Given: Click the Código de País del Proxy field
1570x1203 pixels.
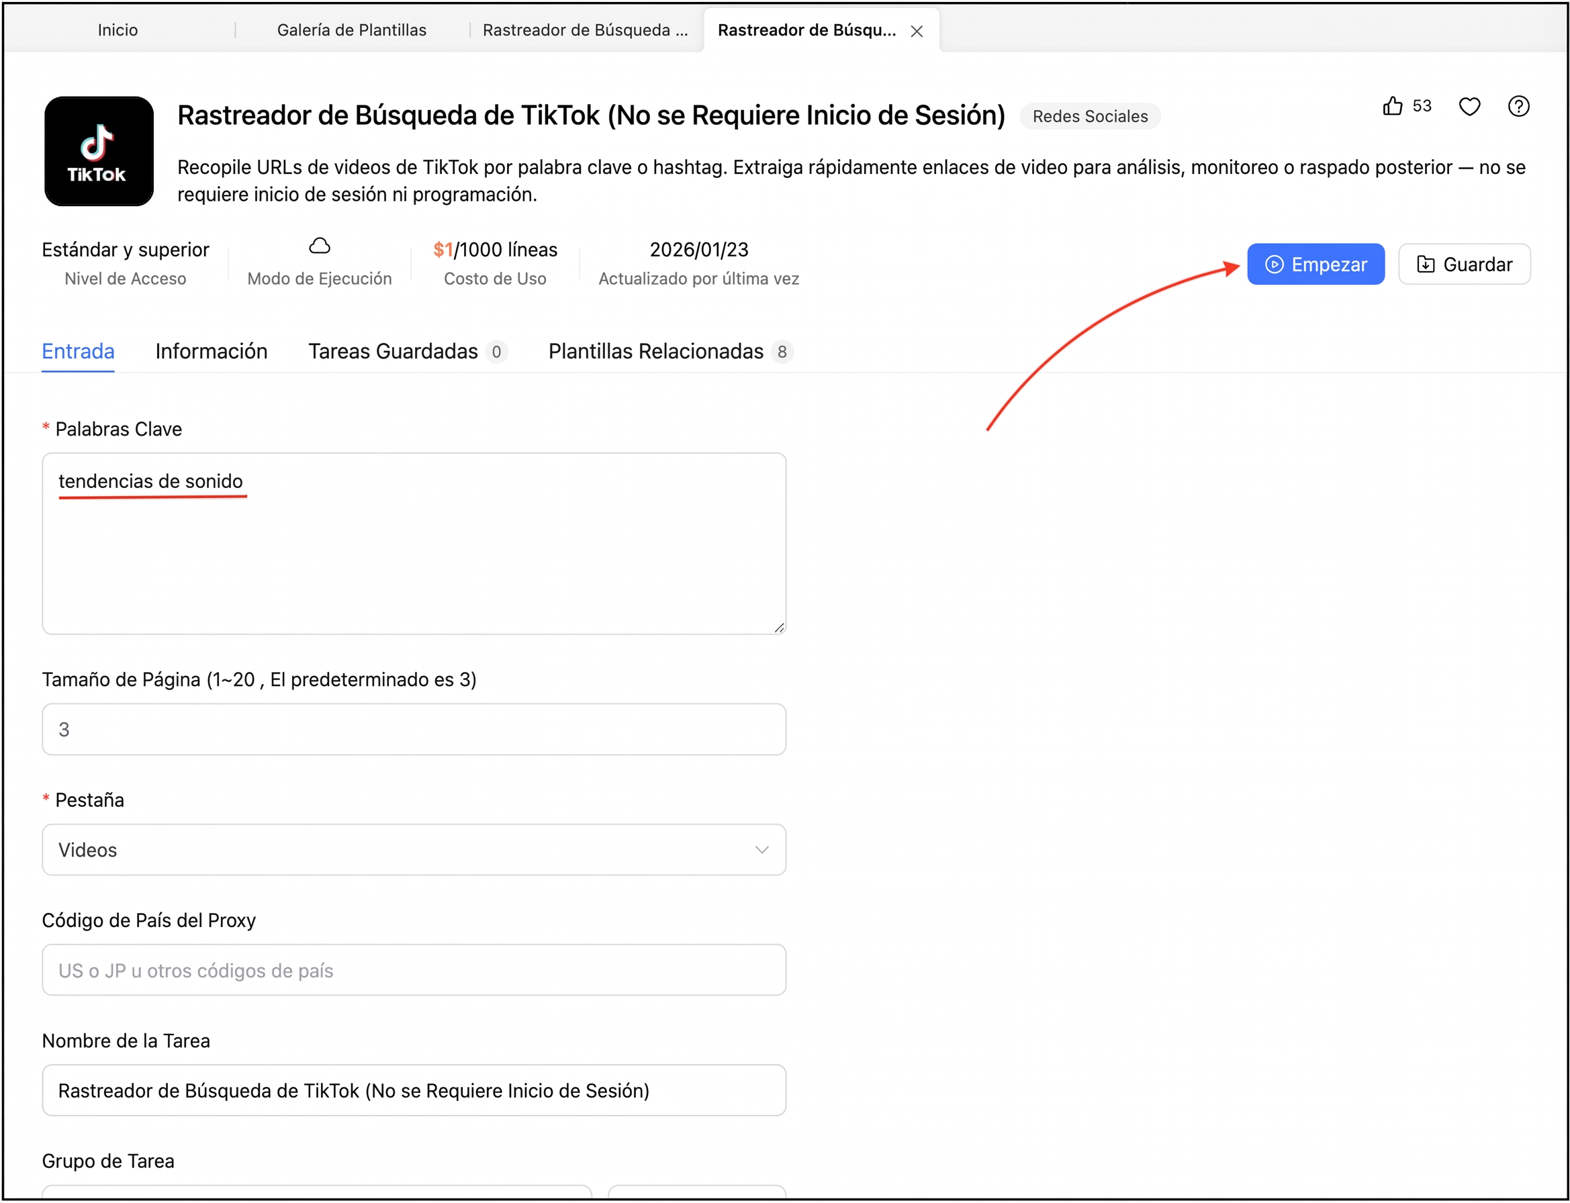Looking at the screenshot, I should pos(414,969).
